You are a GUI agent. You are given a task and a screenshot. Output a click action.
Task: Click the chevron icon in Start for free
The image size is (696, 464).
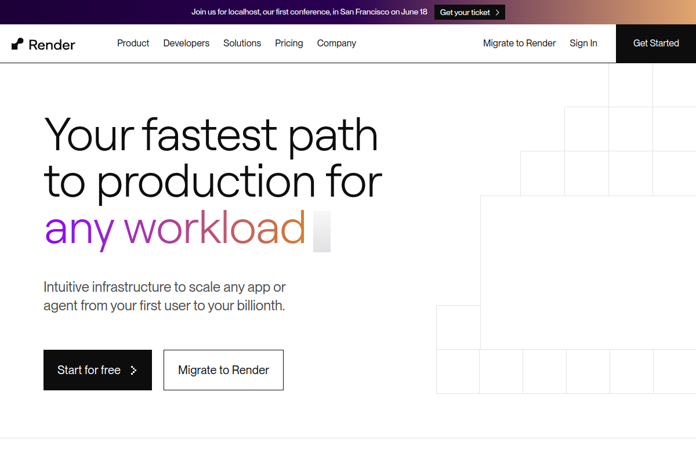coord(134,370)
